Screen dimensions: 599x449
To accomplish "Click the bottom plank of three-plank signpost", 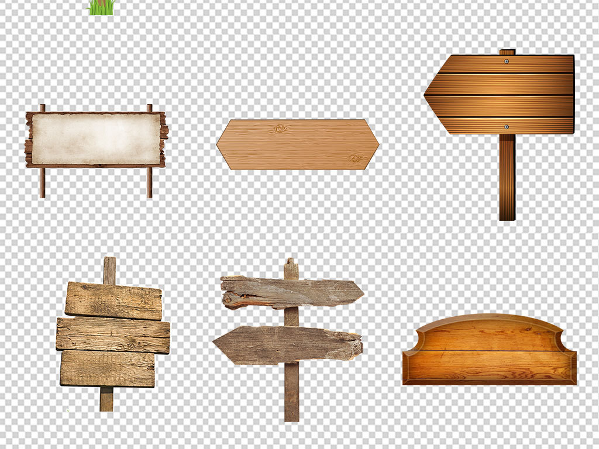I will pos(108,368).
